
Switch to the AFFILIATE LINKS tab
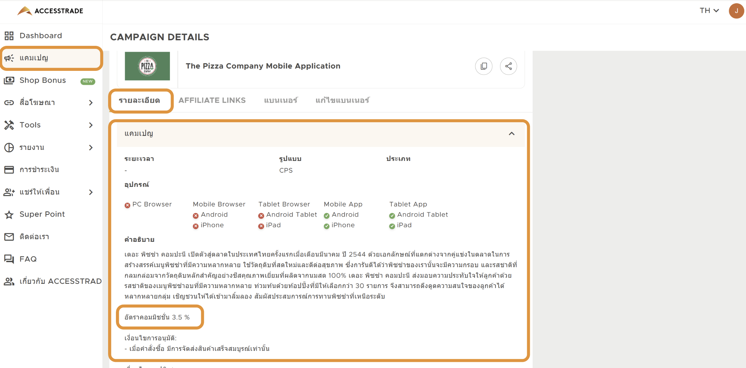pyautogui.click(x=212, y=100)
